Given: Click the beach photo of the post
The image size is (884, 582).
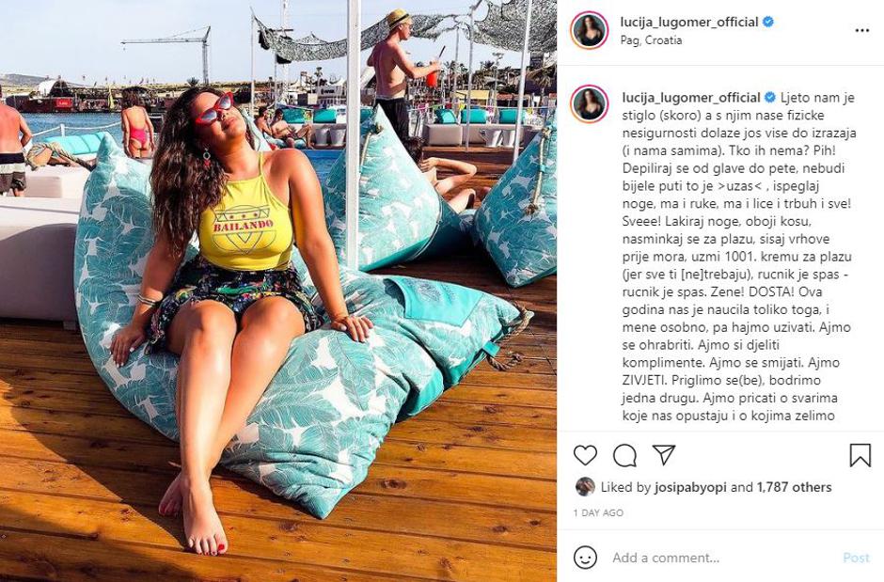Looking at the screenshot, I should click(278, 291).
